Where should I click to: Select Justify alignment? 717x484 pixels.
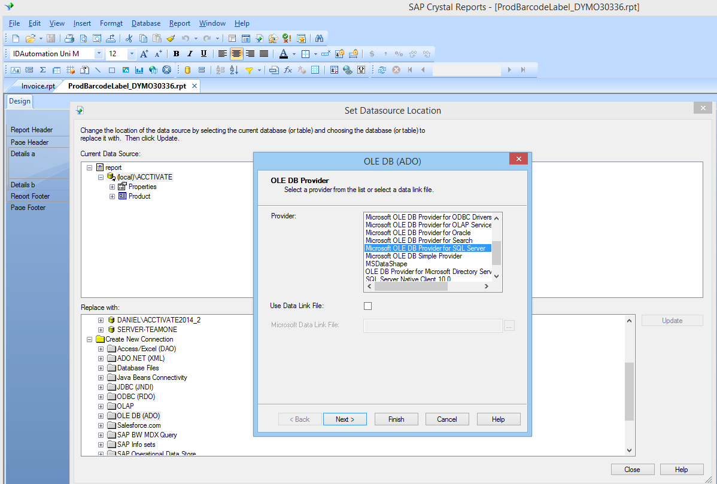(264, 54)
